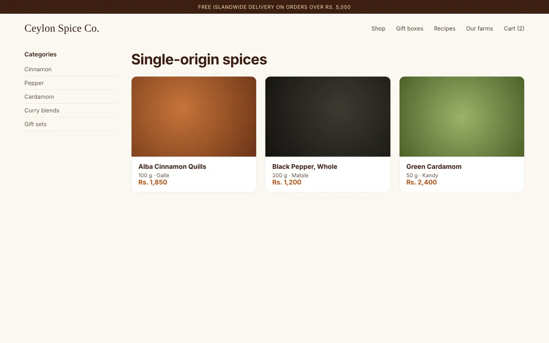Click the Rs. 1,850 price
Screen dimensions: 549x343
pos(153,182)
